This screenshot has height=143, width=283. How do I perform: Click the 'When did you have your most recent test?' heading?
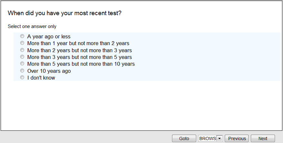tap(64, 13)
